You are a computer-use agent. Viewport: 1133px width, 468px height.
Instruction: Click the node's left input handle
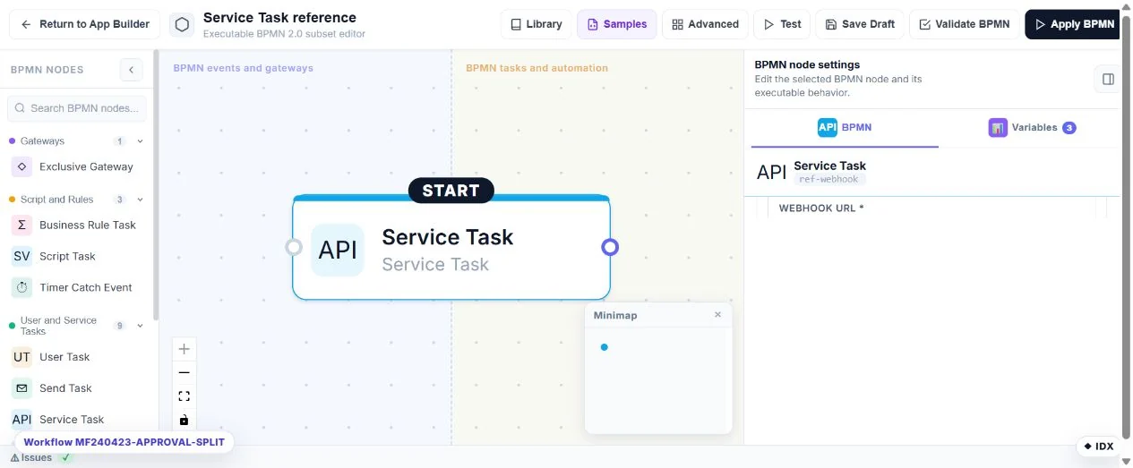(x=293, y=247)
